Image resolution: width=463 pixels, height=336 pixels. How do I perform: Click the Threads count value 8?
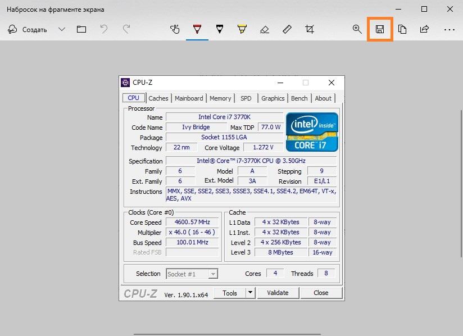(326, 274)
